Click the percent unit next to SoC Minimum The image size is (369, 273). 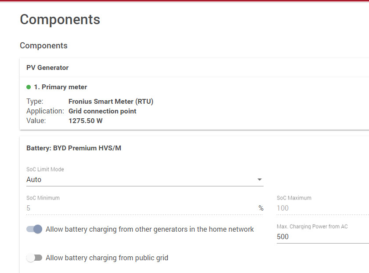261,208
